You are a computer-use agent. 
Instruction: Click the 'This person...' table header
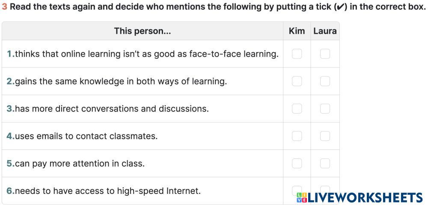[142, 31]
